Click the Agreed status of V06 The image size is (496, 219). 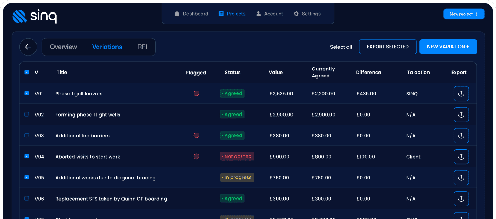(232, 199)
